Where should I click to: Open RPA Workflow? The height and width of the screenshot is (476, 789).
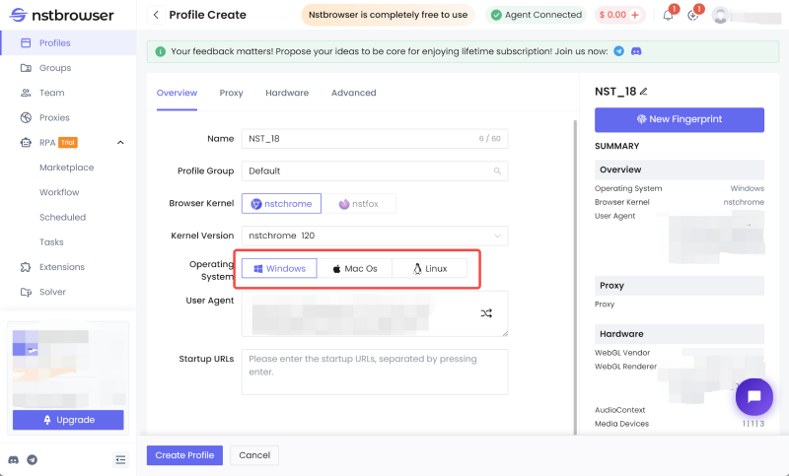click(x=59, y=192)
